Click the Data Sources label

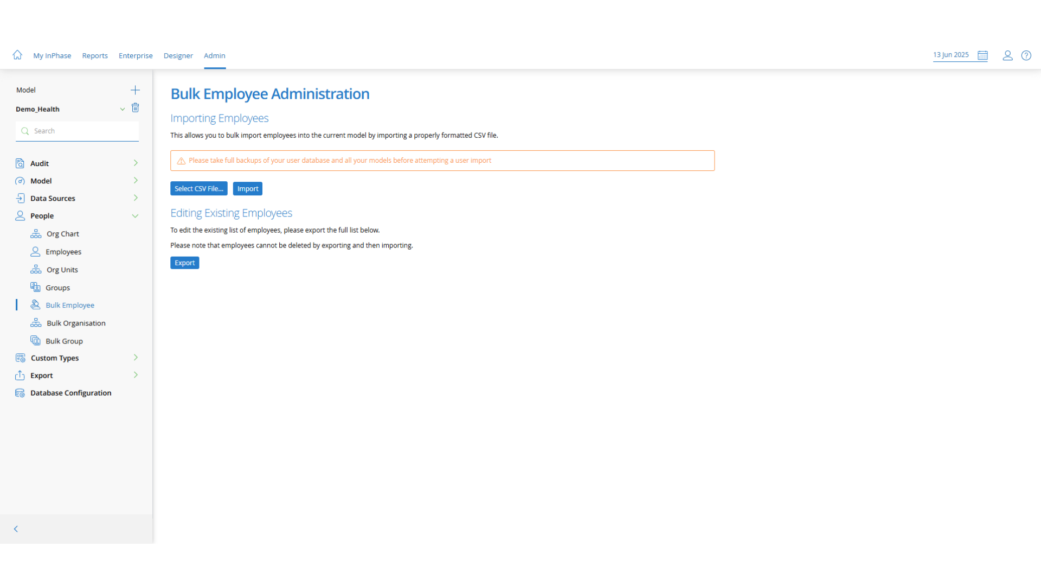click(53, 198)
